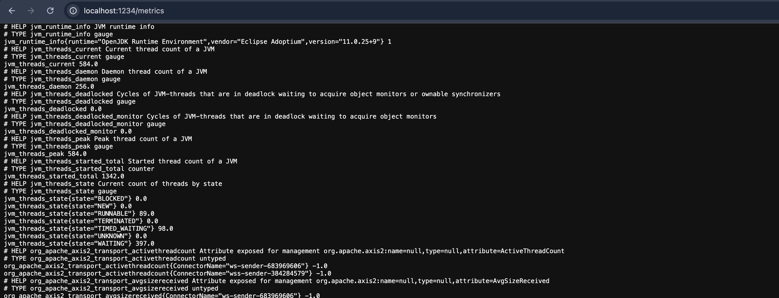
Task: Click the WAITING 397.0 thread state line
Action: [79, 244]
